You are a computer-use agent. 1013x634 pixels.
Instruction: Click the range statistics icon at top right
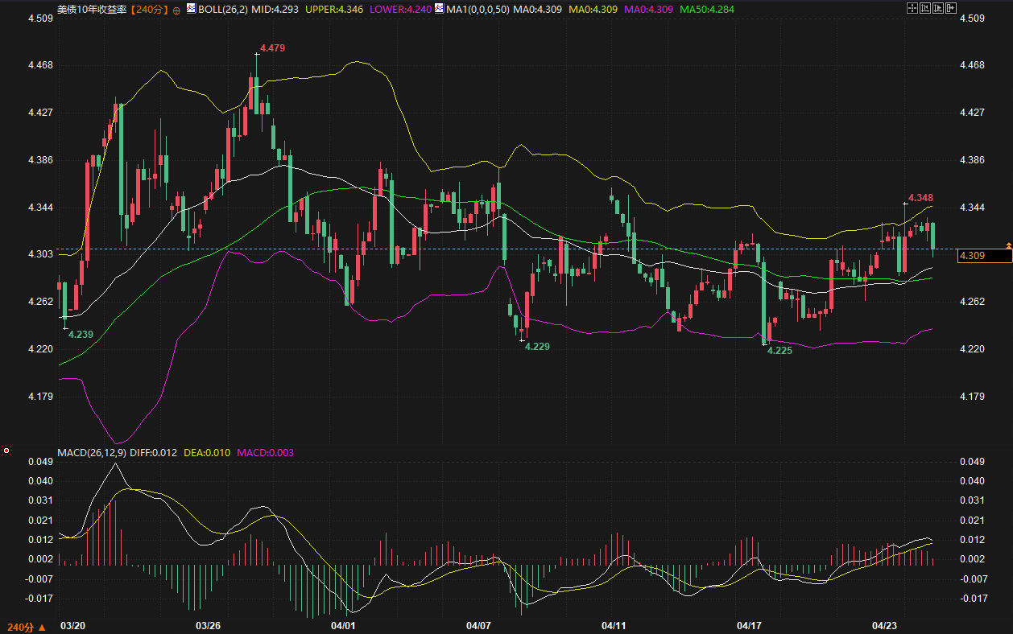pos(925,8)
